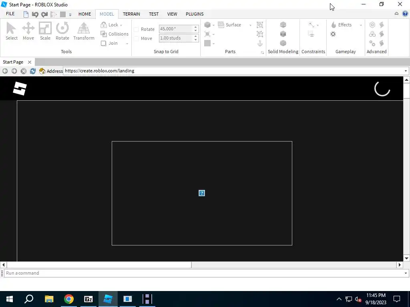The height and width of the screenshot is (307, 410).
Task: Switch to the VIEW tab
Action: (172, 14)
